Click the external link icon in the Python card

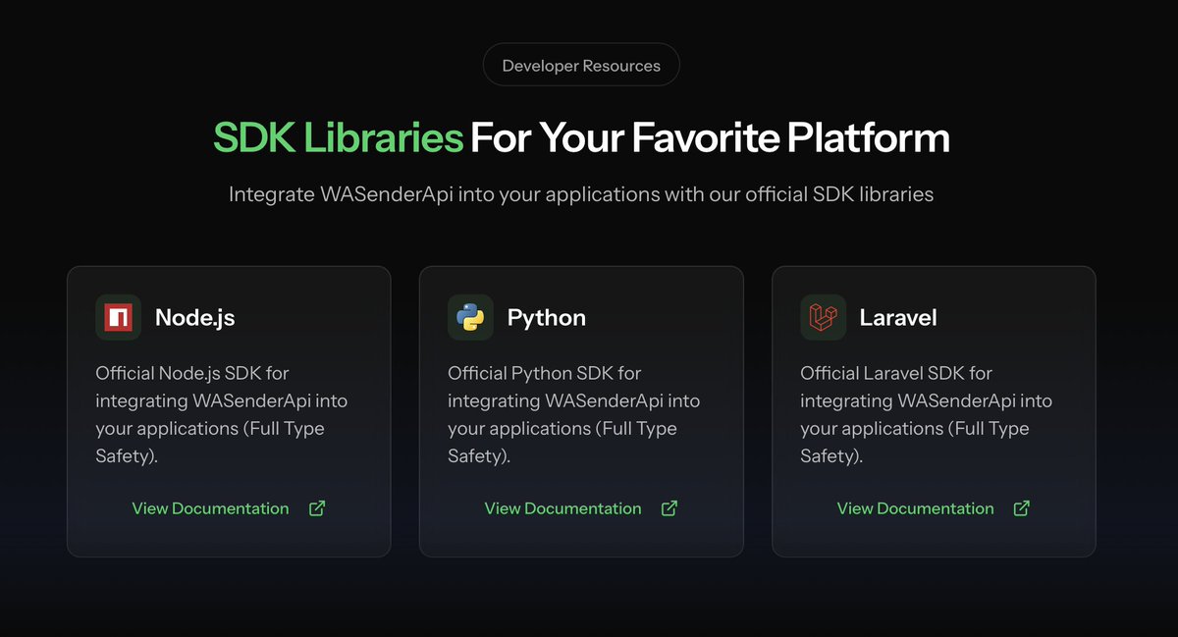click(669, 508)
